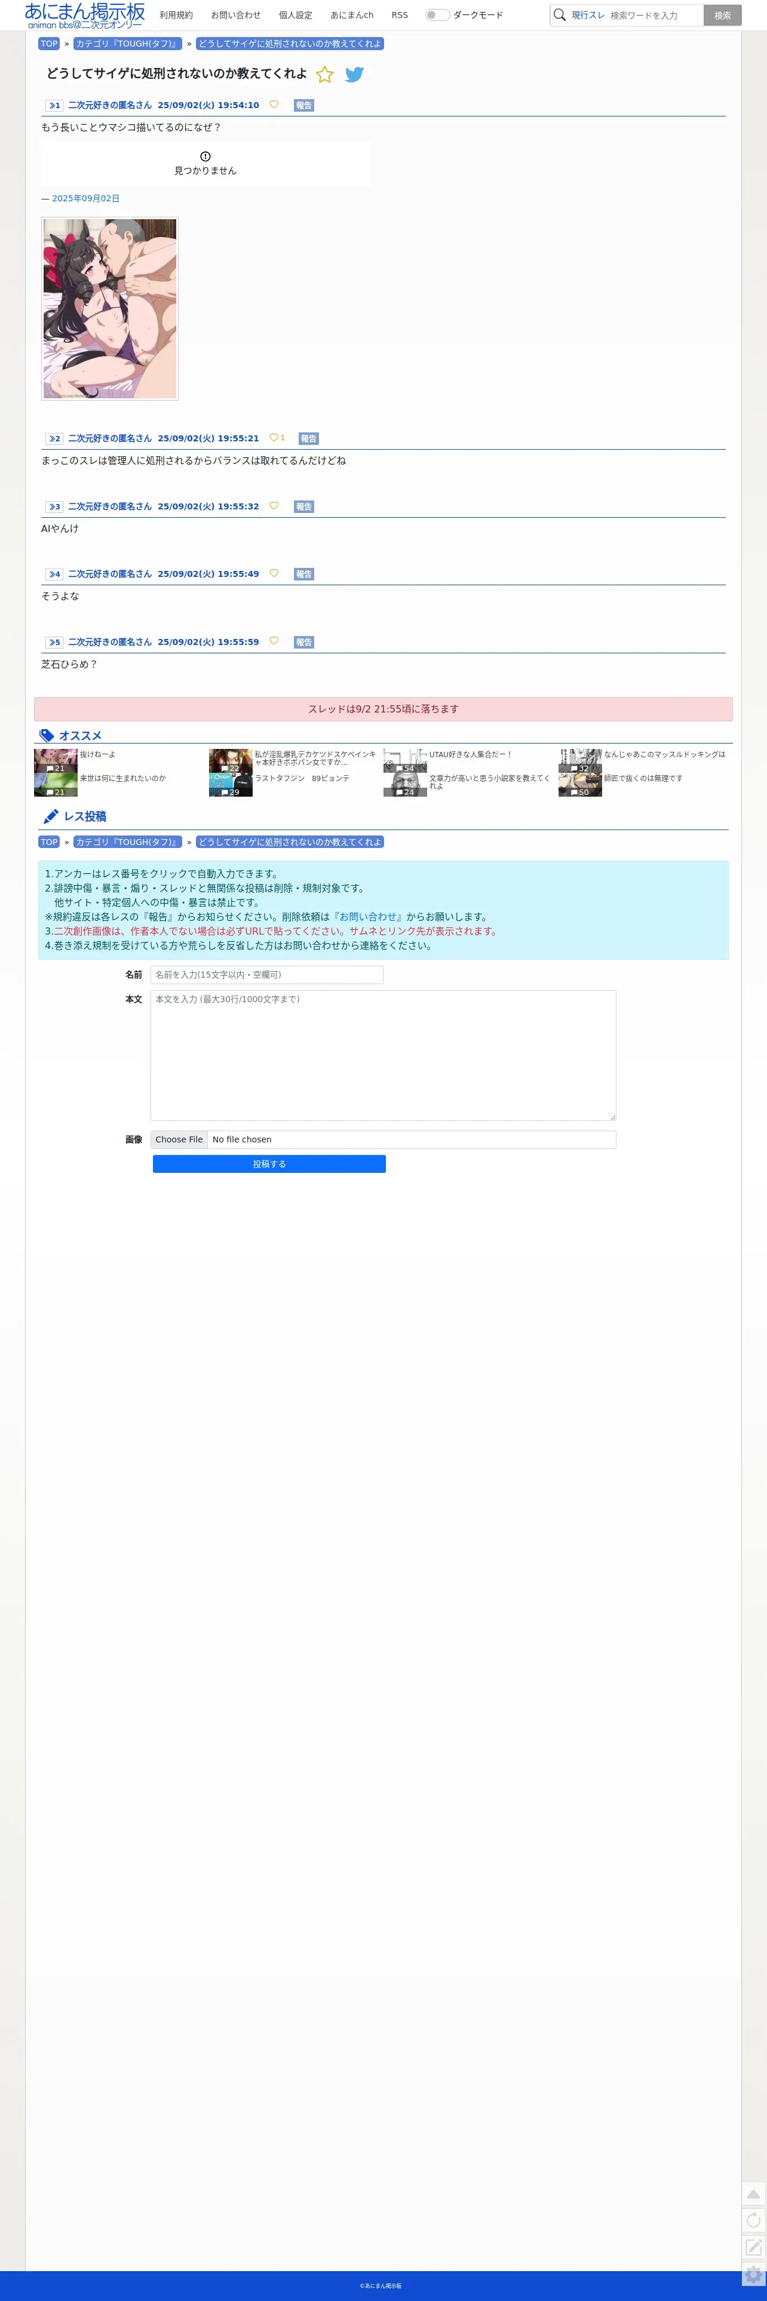Viewport: 767px width, 2301px height.
Task: Open thread 文章力が高いと思う小説家を教えてくれよ
Action: pos(489,782)
